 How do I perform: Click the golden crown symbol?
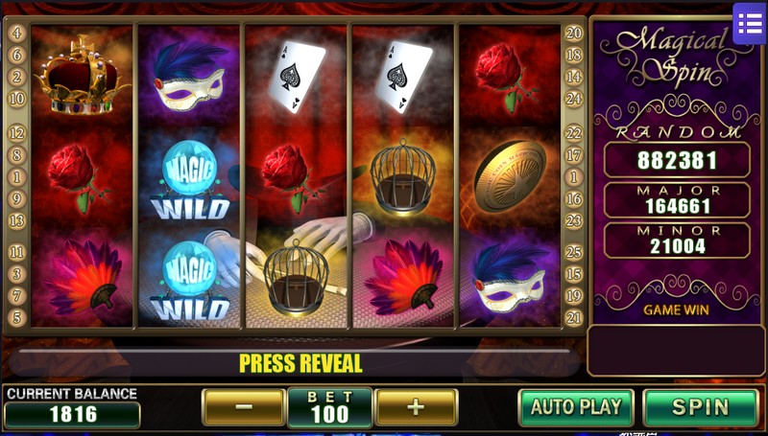point(82,75)
